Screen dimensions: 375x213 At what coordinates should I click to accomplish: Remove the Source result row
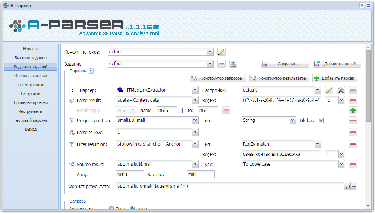pos(353,164)
